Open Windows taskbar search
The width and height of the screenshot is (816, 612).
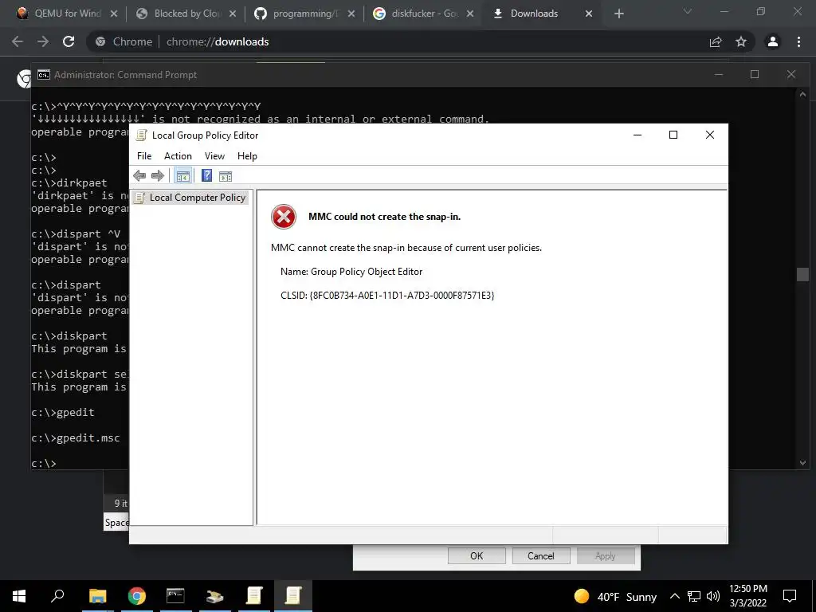point(57,596)
